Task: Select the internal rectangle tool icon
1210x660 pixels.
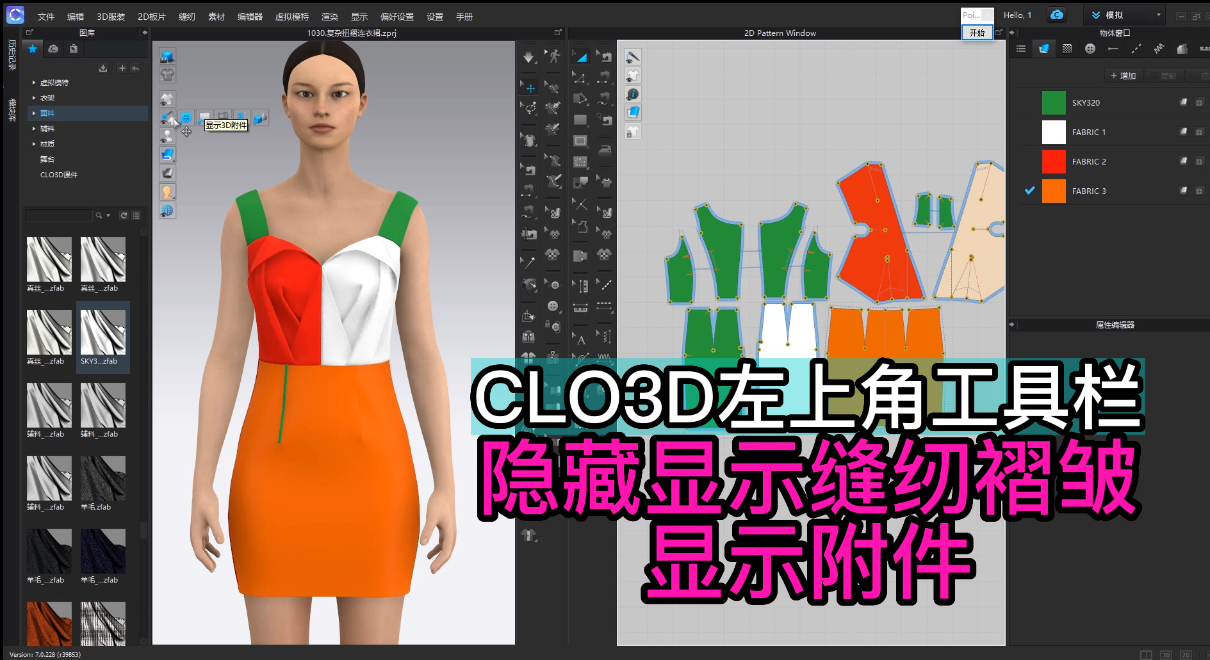Action: point(580,141)
